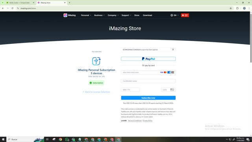This screenshot has height=142, width=252.
Task: Click the MM / YY expiry field
Action: click(x=130, y=90)
